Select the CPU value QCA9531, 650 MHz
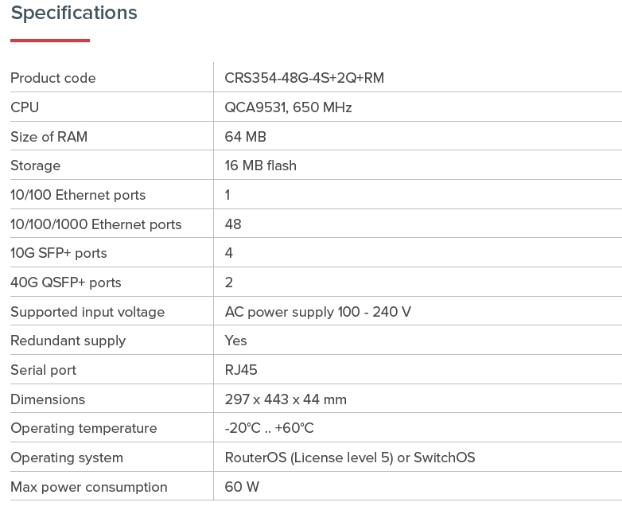Viewport: 622px width, 514px height. pos(288,107)
